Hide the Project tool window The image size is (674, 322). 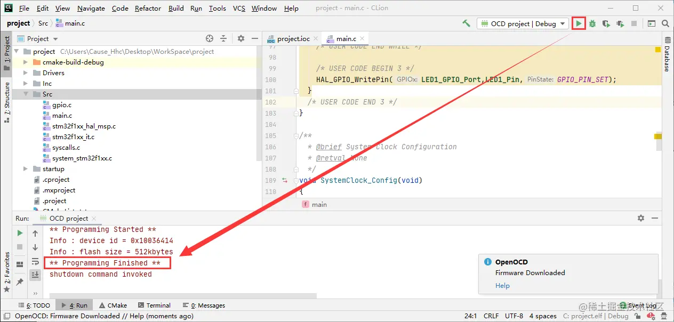254,38
